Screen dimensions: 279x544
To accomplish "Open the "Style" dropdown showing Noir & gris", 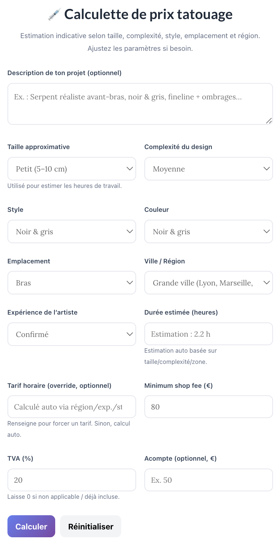I will click(72, 231).
